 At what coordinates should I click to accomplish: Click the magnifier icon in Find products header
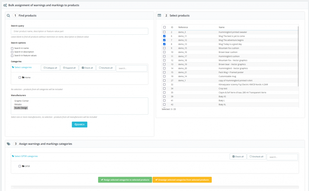pos(8,15)
